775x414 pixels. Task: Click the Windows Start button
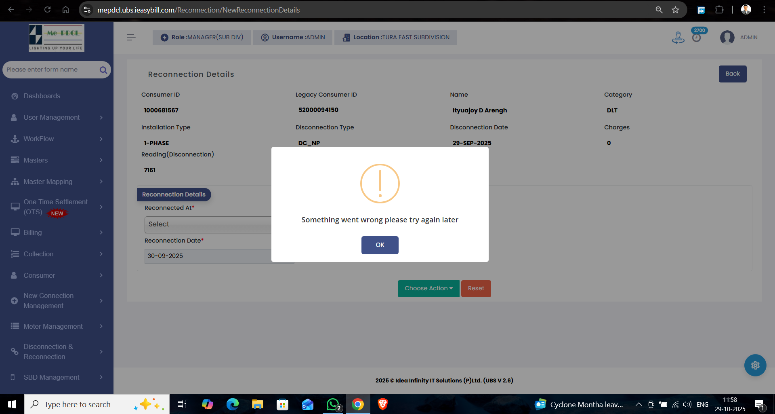coord(12,404)
